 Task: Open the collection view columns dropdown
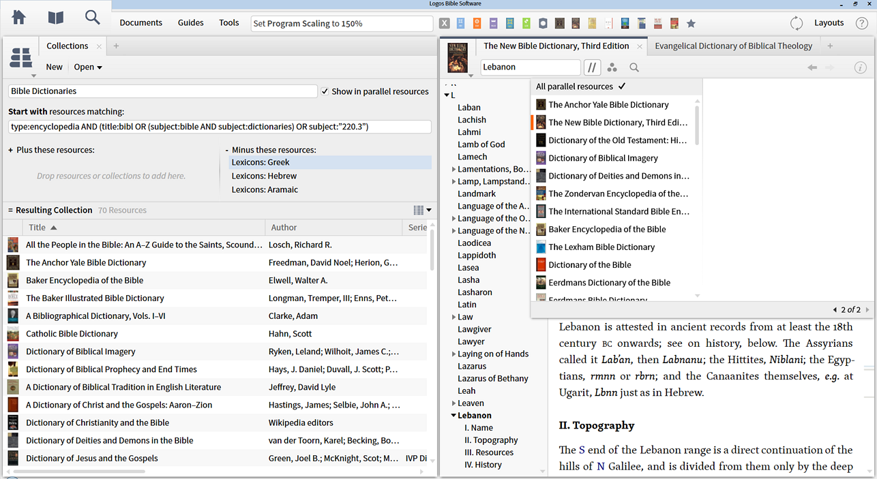(423, 210)
